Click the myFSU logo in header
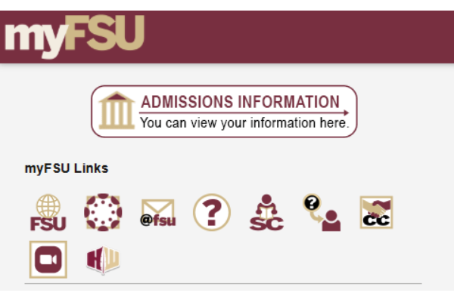This screenshot has height=302, width=454. click(73, 35)
